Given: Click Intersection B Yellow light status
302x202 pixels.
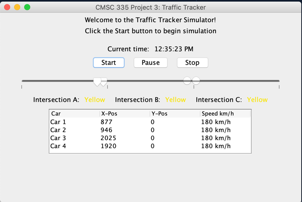Looking at the screenshot, I should tap(175, 100).
